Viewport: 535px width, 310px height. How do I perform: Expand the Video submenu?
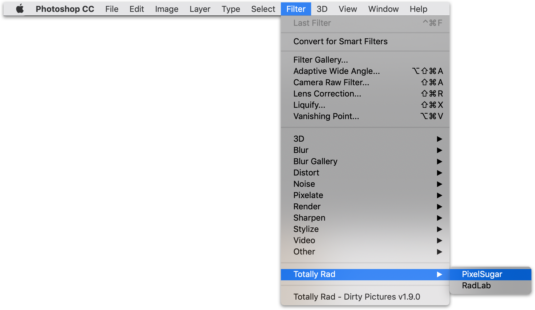tap(365, 240)
